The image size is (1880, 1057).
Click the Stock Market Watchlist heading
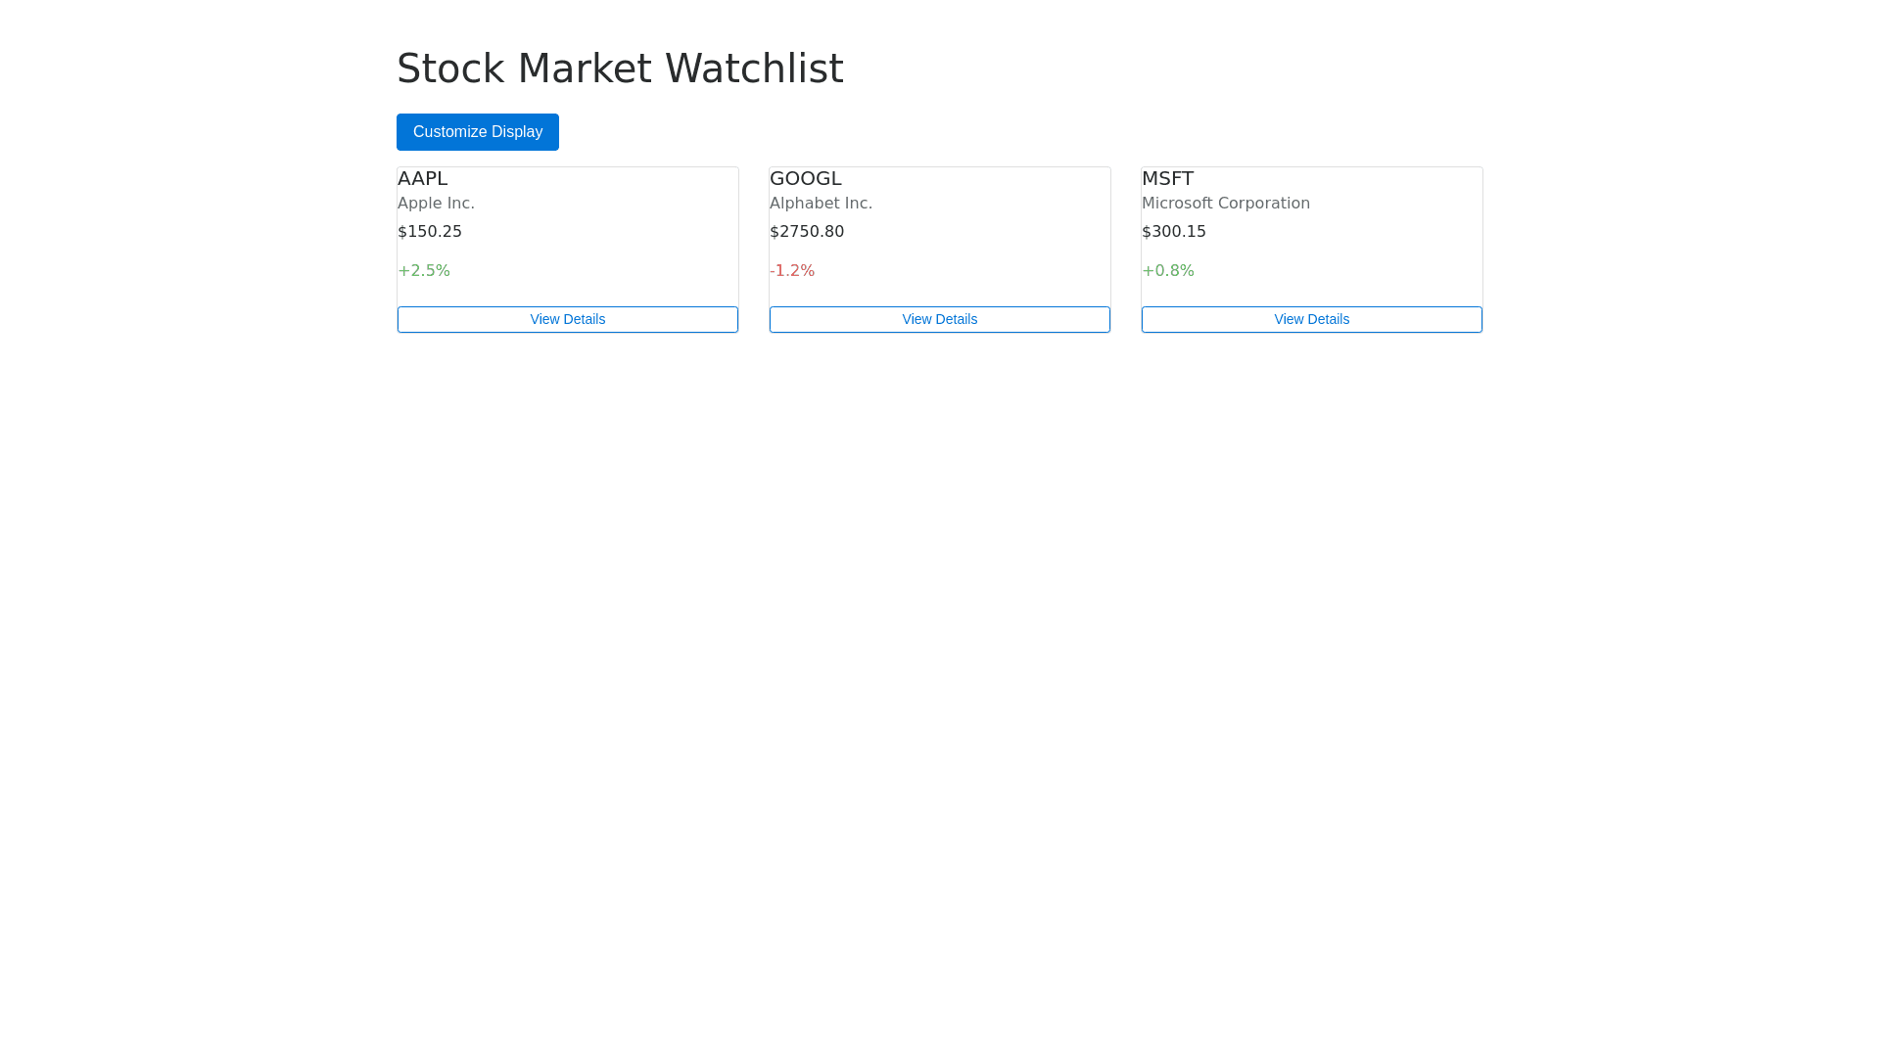tap(620, 69)
